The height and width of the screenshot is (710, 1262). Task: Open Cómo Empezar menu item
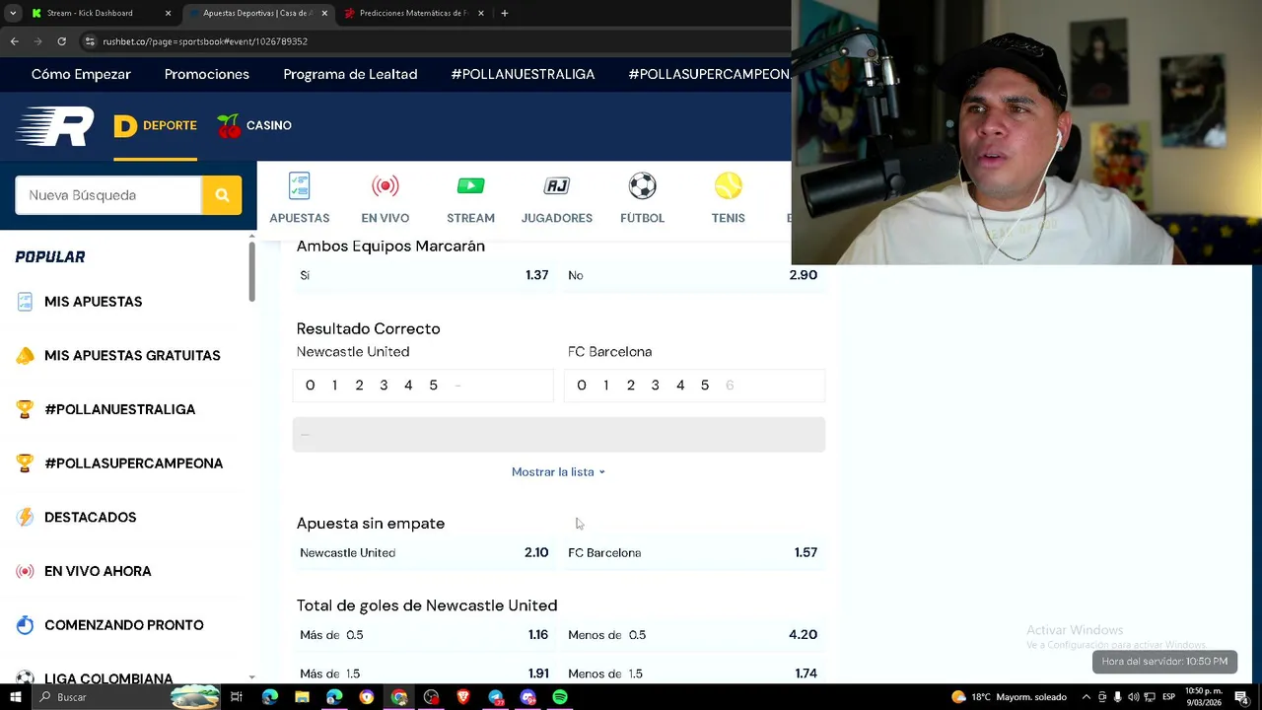[81, 74]
